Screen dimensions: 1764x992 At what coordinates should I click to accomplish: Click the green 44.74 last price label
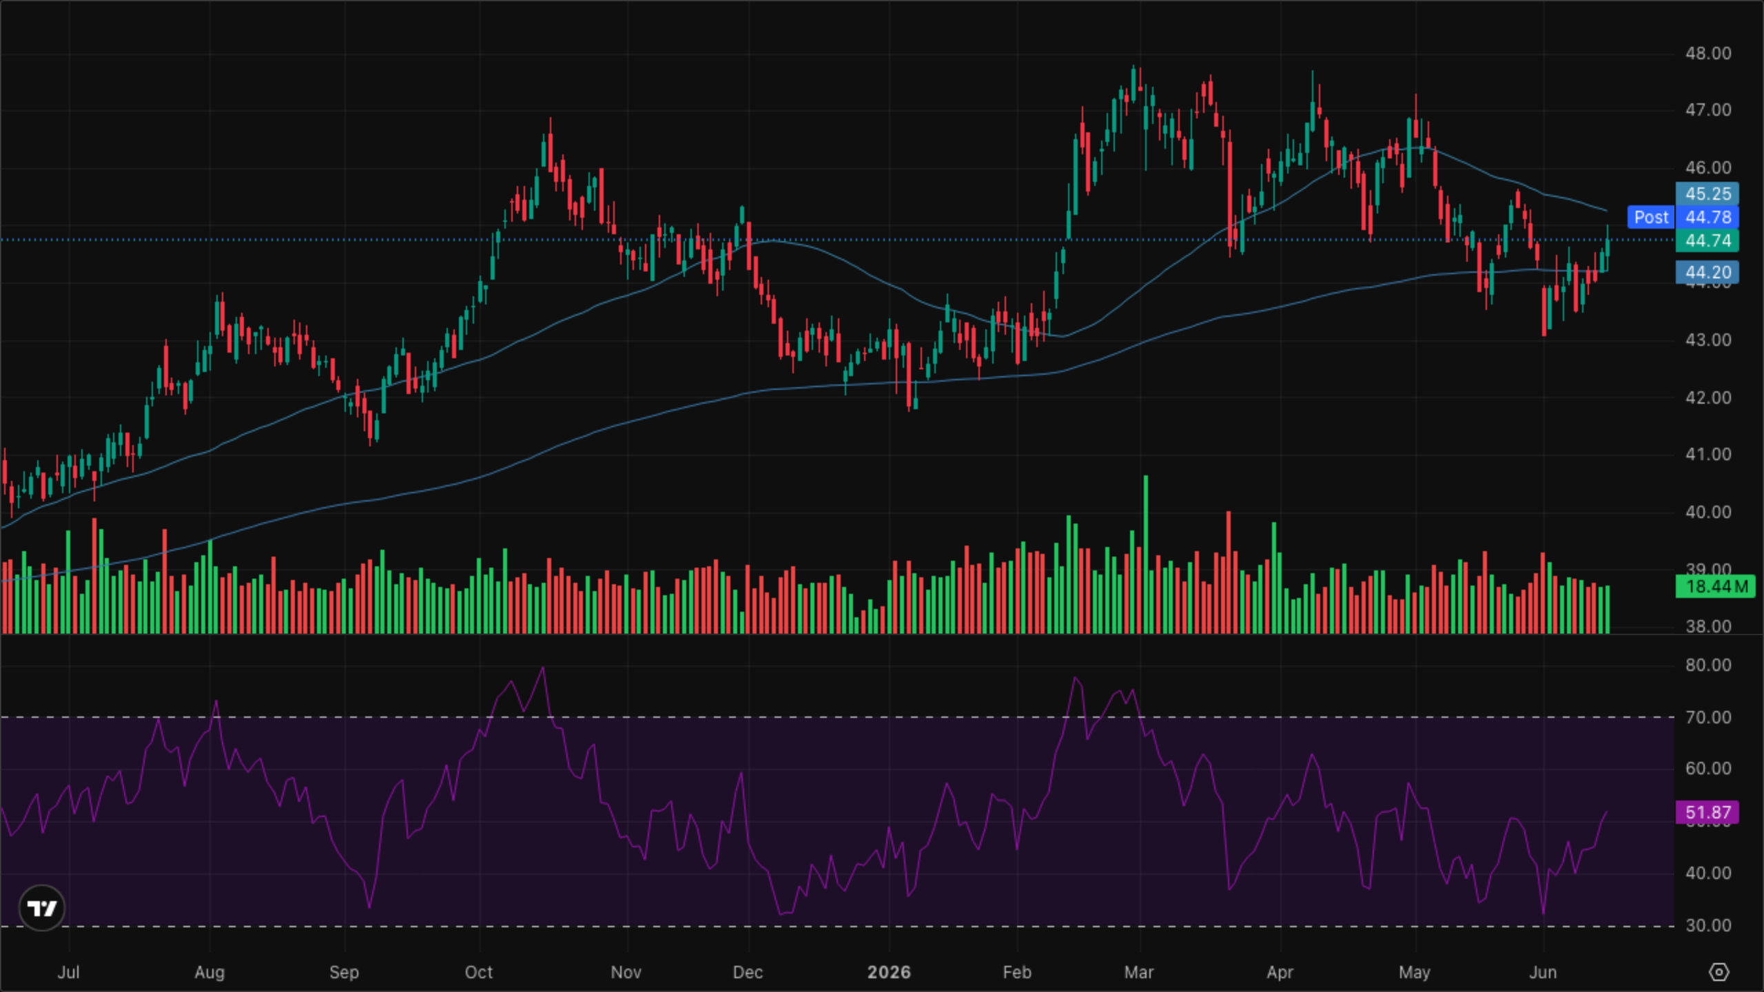pos(1707,240)
